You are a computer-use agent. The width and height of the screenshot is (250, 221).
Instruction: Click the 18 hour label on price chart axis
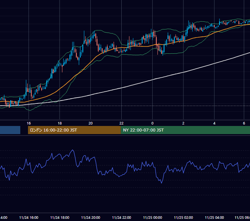[x=60, y=123]
